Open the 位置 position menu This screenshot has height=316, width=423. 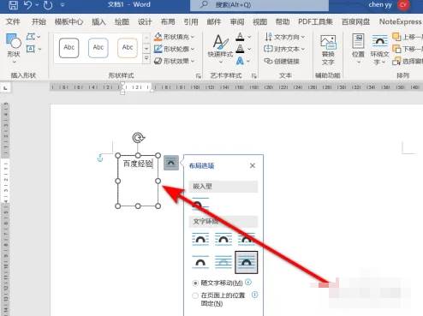tap(358, 49)
